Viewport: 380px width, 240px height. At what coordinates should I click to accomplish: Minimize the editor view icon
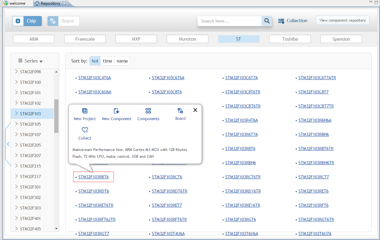click(x=370, y=2)
